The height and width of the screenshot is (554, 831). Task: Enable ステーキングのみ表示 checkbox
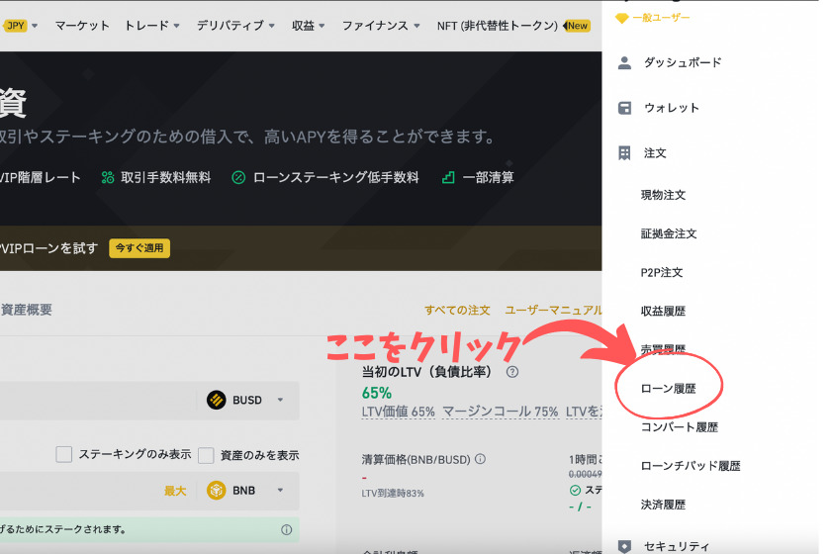coord(64,454)
